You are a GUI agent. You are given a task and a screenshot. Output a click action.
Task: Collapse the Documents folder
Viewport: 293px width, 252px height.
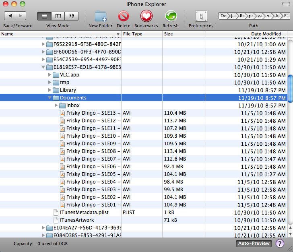tap(50, 98)
